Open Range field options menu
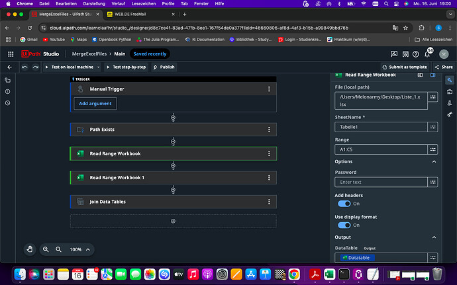 click(x=432, y=149)
